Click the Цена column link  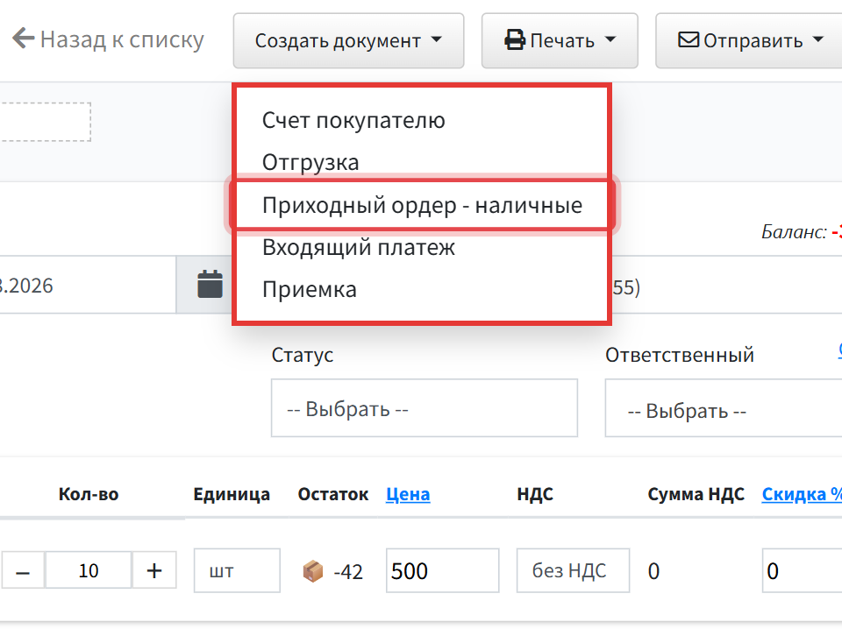click(408, 494)
